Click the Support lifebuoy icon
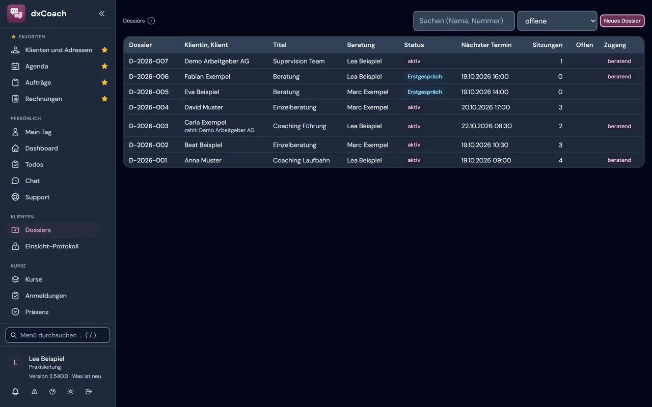The image size is (652, 407). click(x=15, y=197)
